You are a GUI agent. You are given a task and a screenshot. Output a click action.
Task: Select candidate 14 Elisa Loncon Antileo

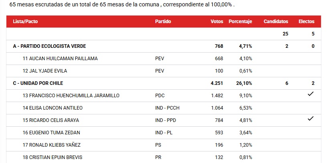point(52,108)
